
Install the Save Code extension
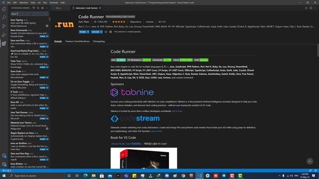point(44,78)
